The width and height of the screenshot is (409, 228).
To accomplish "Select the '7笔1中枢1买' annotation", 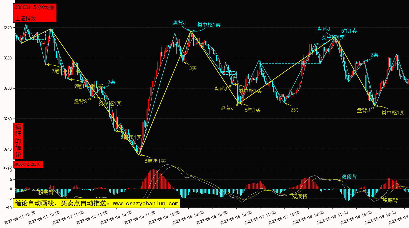I will click(66, 71).
